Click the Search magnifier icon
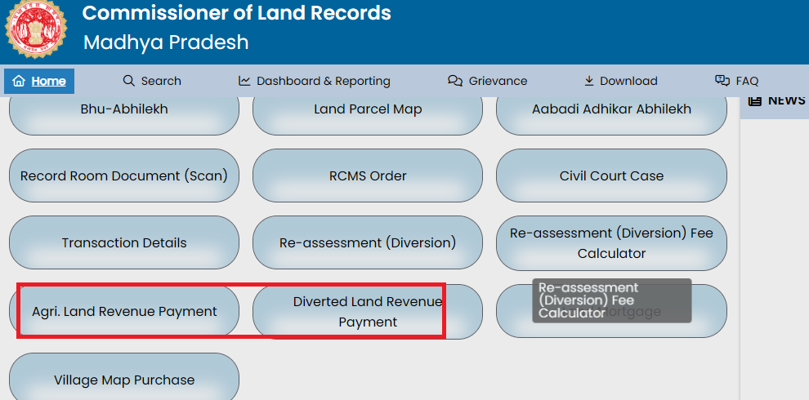The width and height of the screenshot is (809, 400). [128, 81]
